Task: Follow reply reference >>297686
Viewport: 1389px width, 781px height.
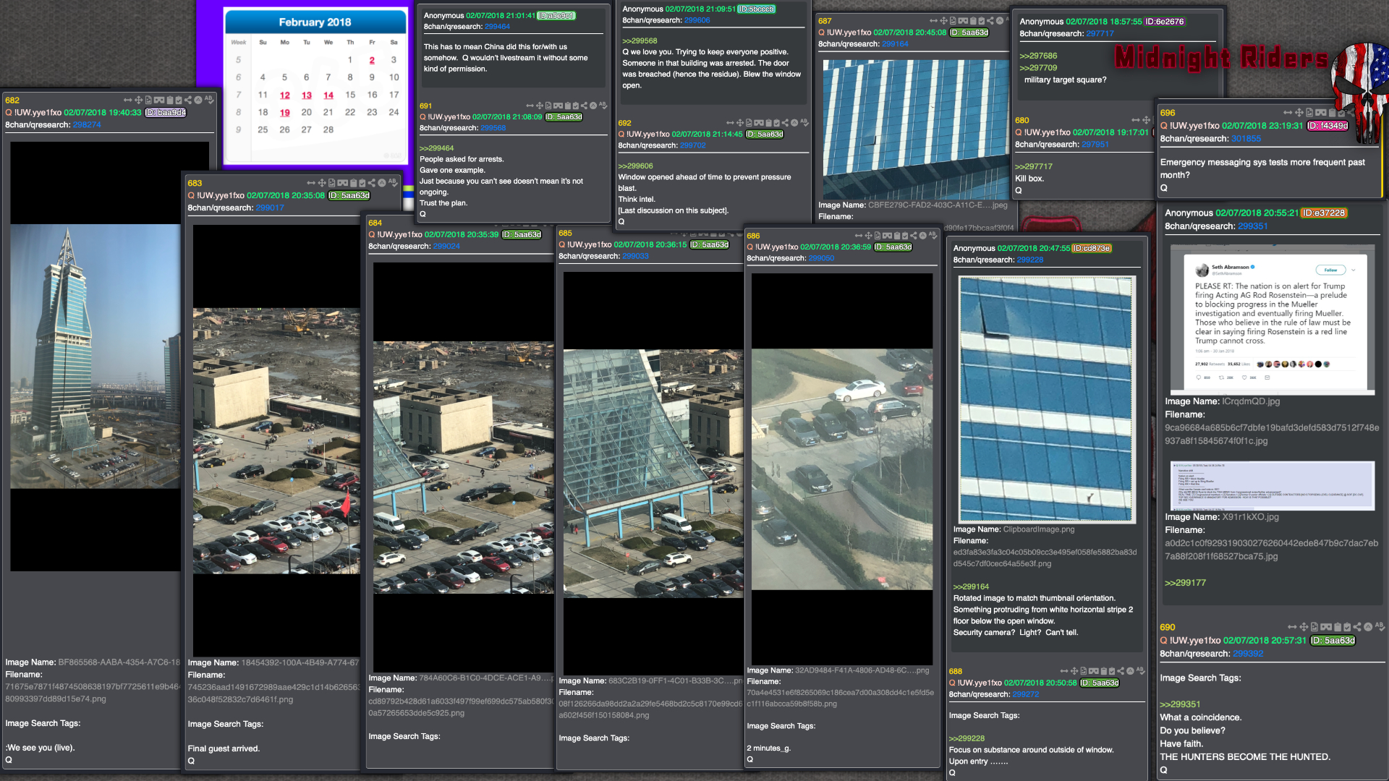Action: point(1038,56)
